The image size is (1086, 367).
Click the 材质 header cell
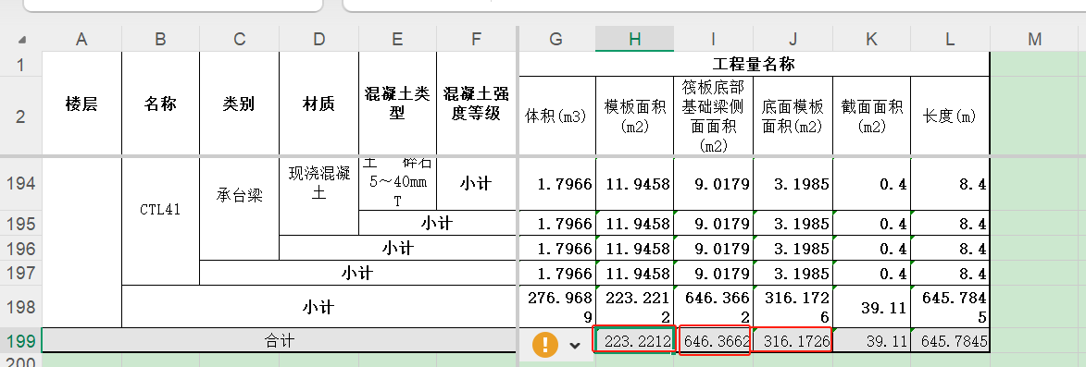tap(318, 104)
